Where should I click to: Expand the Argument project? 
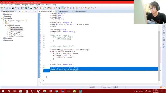pos(2,14)
